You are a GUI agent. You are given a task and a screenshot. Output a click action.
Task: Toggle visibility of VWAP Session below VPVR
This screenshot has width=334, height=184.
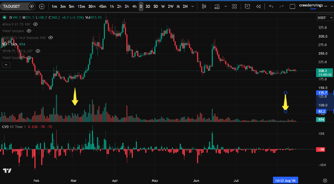29,58
